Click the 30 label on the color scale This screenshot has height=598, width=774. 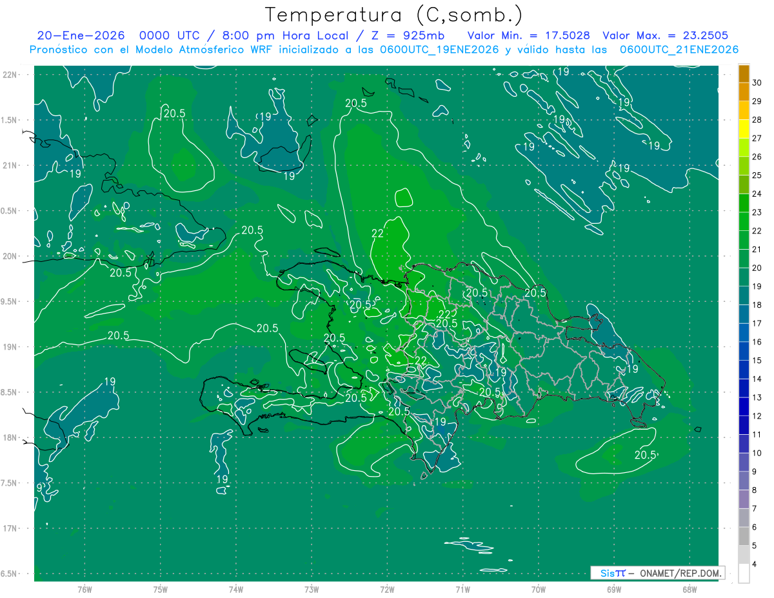pos(757,83)
